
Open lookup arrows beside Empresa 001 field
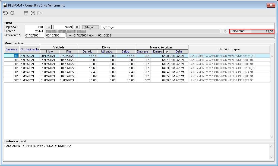click(49, 27)
